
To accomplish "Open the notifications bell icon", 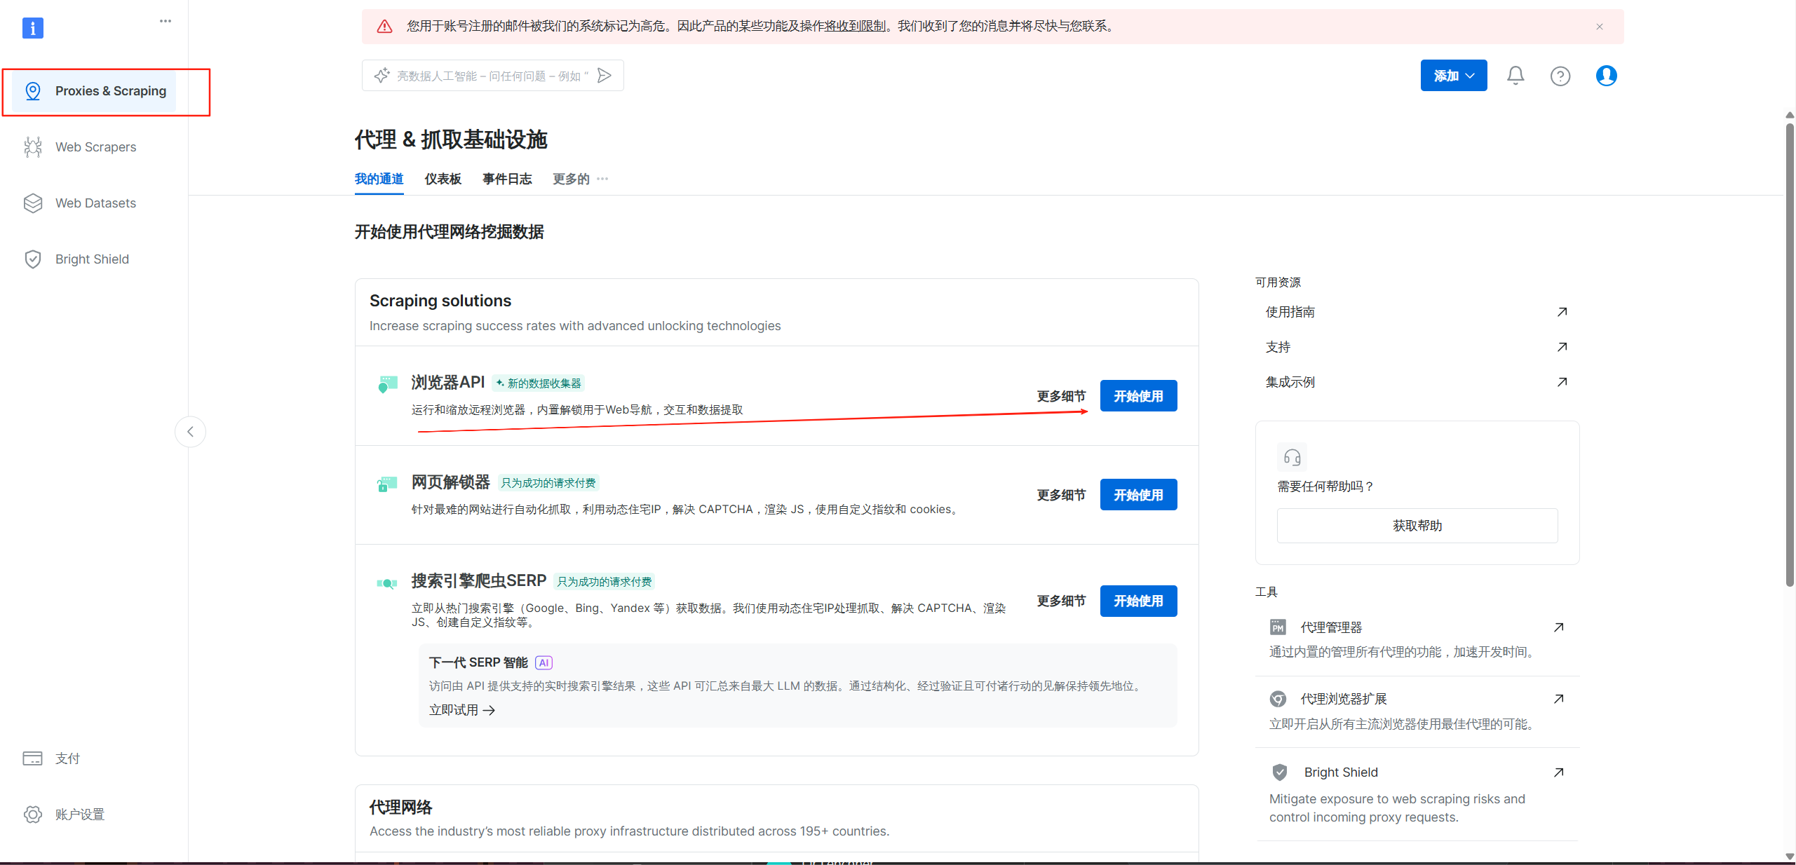I will 1515,76.
